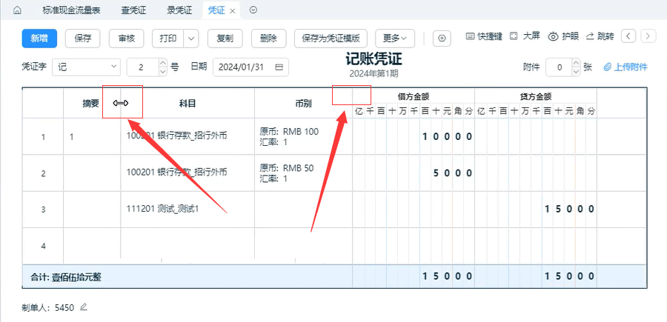The height and width of the screenshot is (322, 667).
Task: Increase 附件 count with up arrow
Action: (576, 63)
